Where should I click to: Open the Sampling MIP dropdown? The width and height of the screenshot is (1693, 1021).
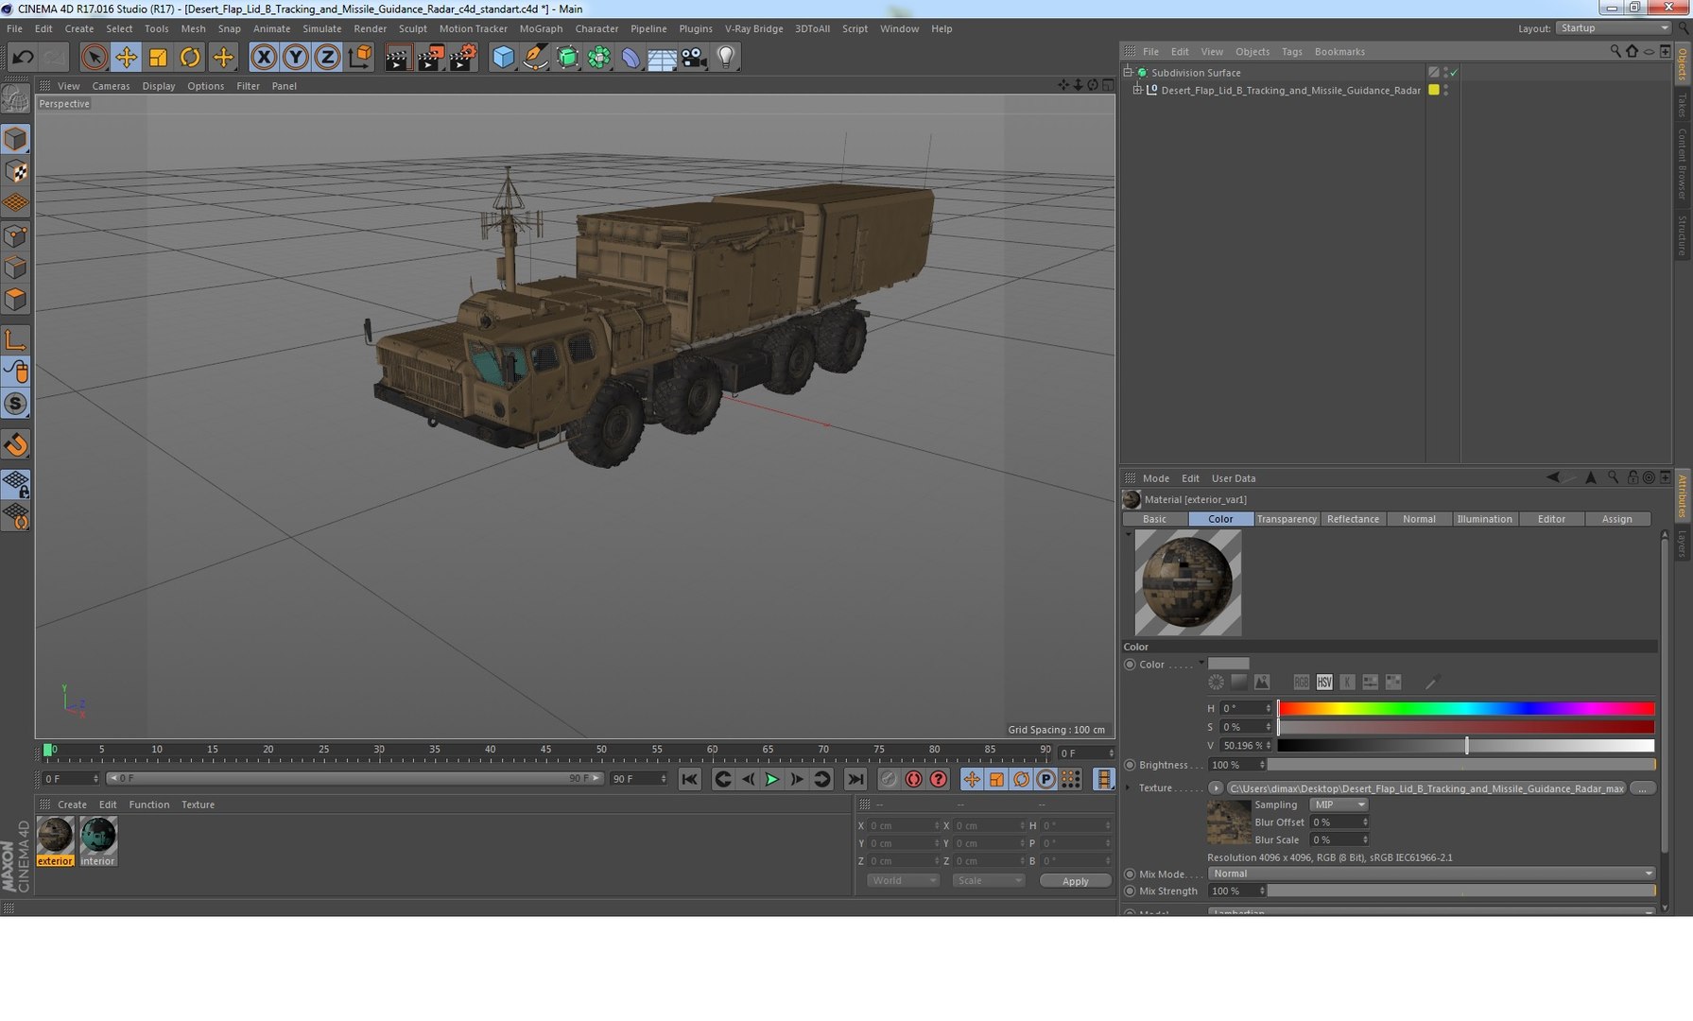point(1339,805)
